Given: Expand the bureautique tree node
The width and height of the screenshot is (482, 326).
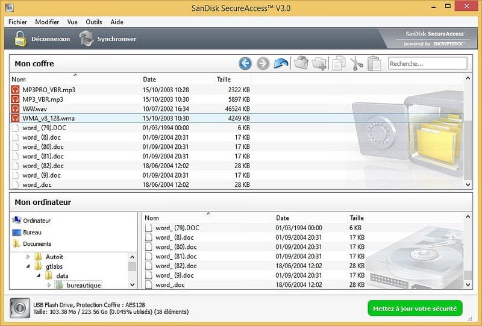Looking at the screenshot, I should (x=49, y=285).
